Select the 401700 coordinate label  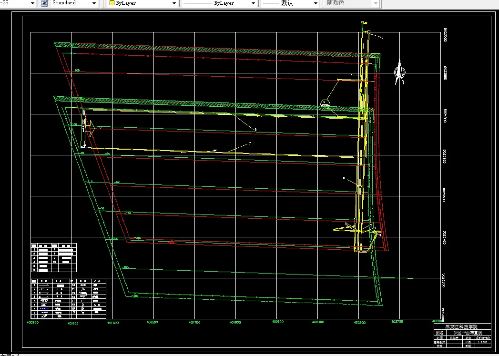click(194, 322)
